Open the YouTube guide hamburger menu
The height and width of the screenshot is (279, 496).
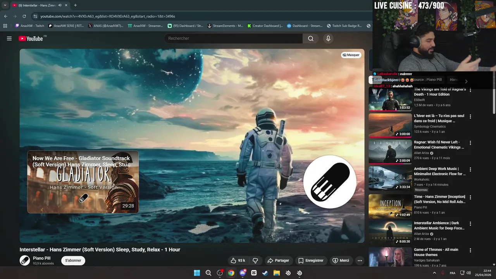coord(9,38)
